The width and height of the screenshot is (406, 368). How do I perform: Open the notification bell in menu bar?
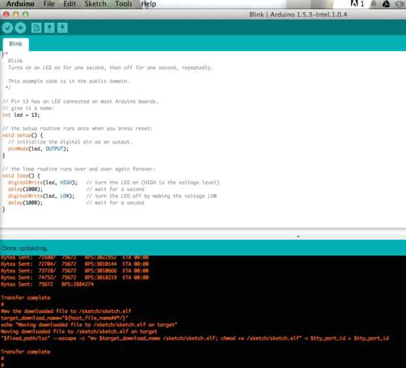point(373,4)
